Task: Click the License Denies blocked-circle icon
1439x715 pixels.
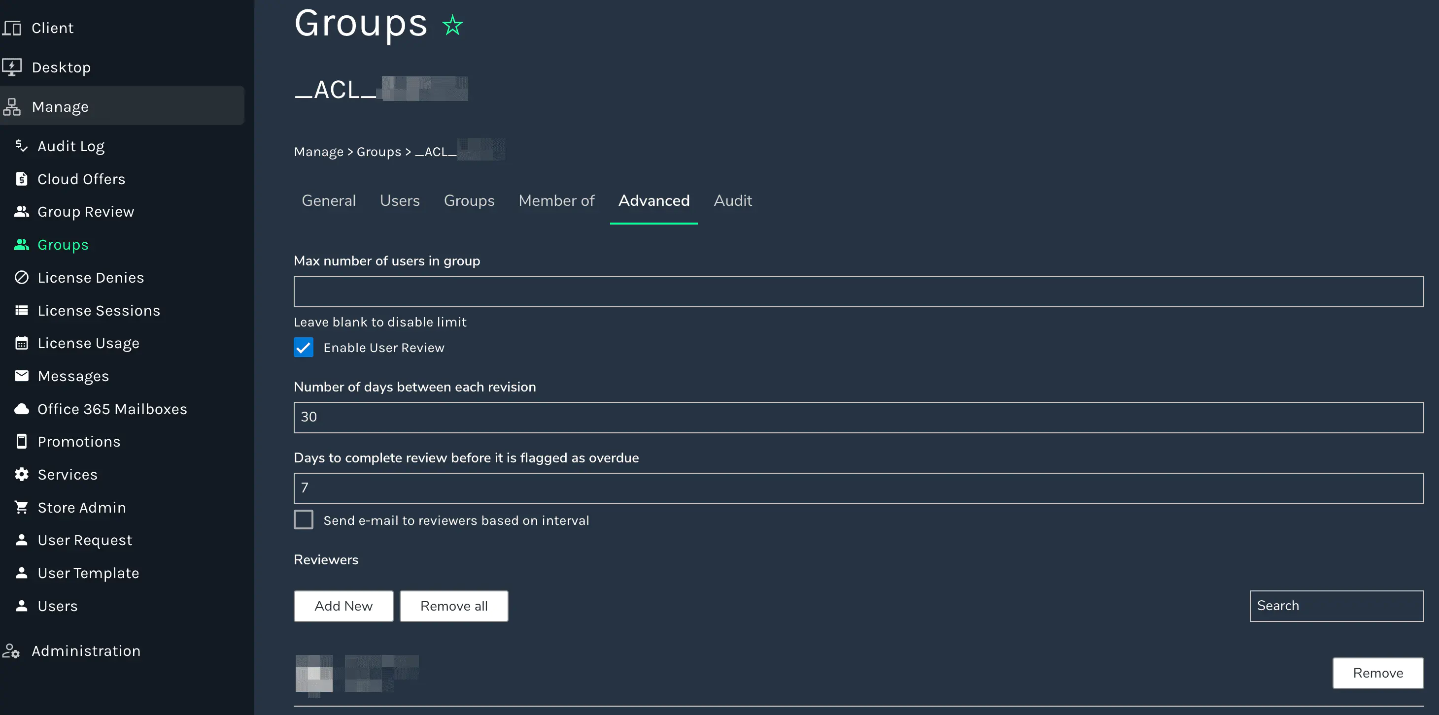Action: (x=21, y=277)
